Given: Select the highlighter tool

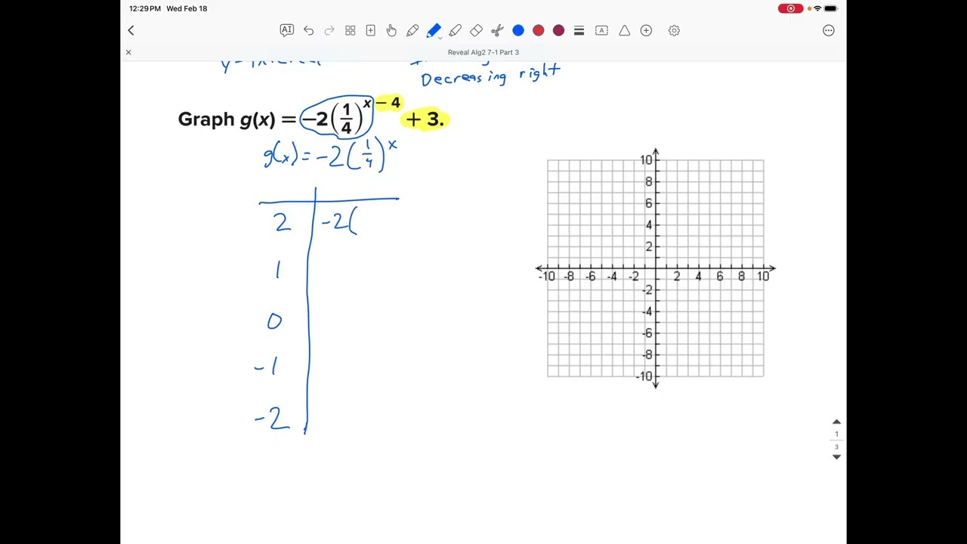Looking at the screenshot, I should tap(455, 30).
